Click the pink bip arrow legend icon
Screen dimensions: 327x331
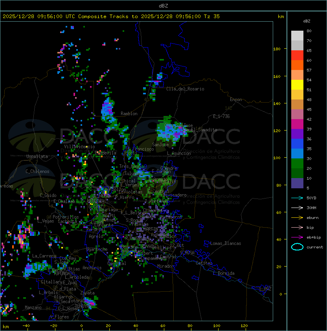tap(297, 228)
